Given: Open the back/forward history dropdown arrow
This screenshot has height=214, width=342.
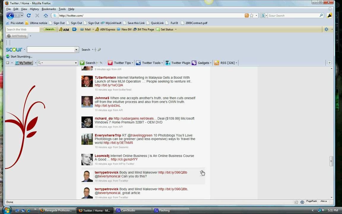Looking at the screenshot, I should (x=22, y=15).
